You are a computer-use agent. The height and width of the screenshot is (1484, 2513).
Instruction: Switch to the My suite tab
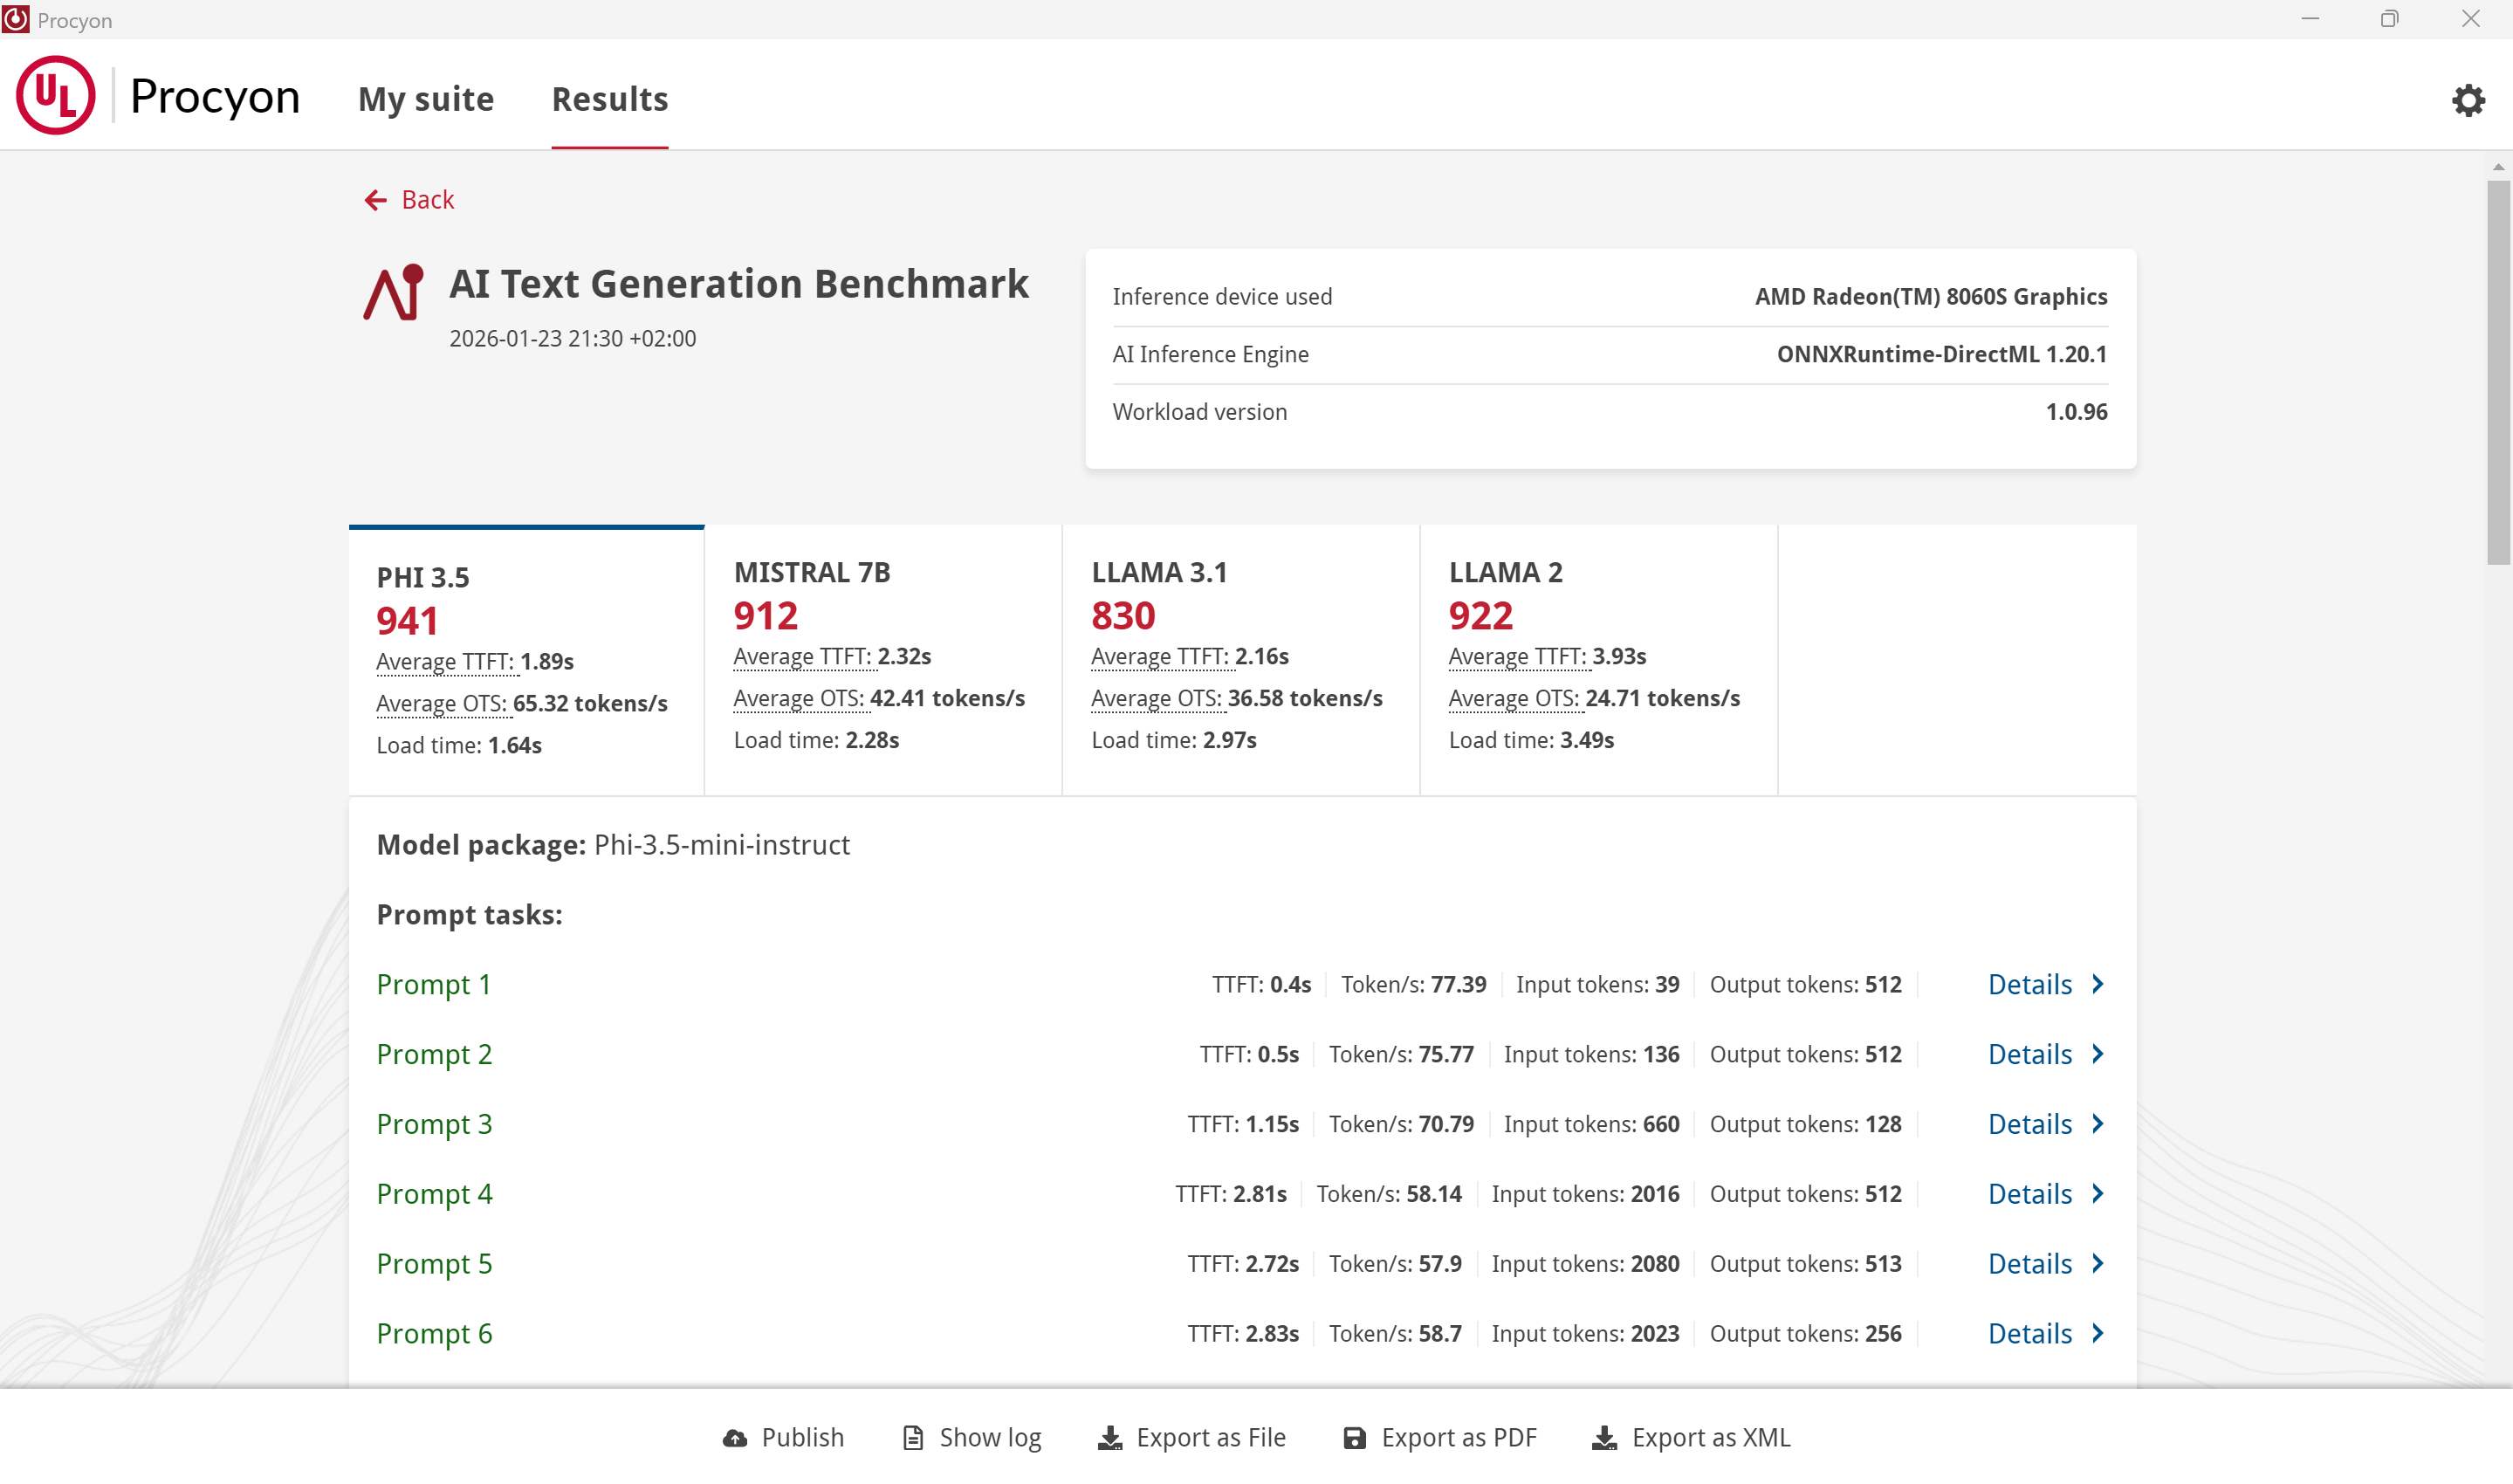[426, 99]
